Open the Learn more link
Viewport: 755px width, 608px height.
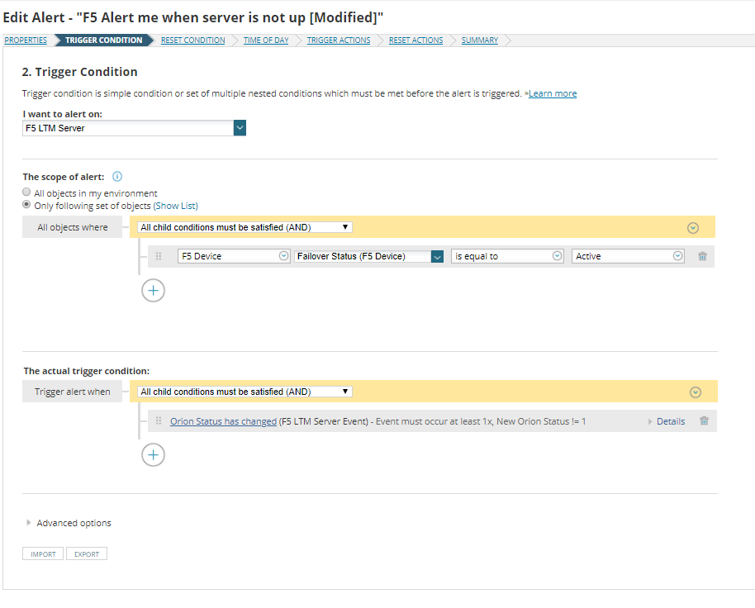click(553, 93)
